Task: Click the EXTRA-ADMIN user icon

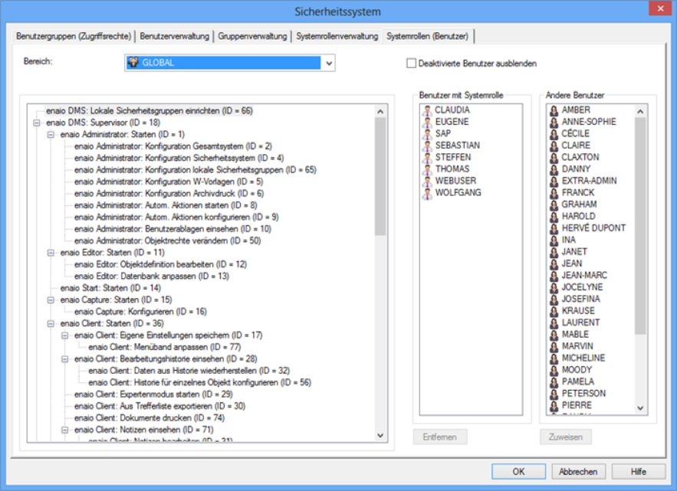Action: [x=554, y=182]
